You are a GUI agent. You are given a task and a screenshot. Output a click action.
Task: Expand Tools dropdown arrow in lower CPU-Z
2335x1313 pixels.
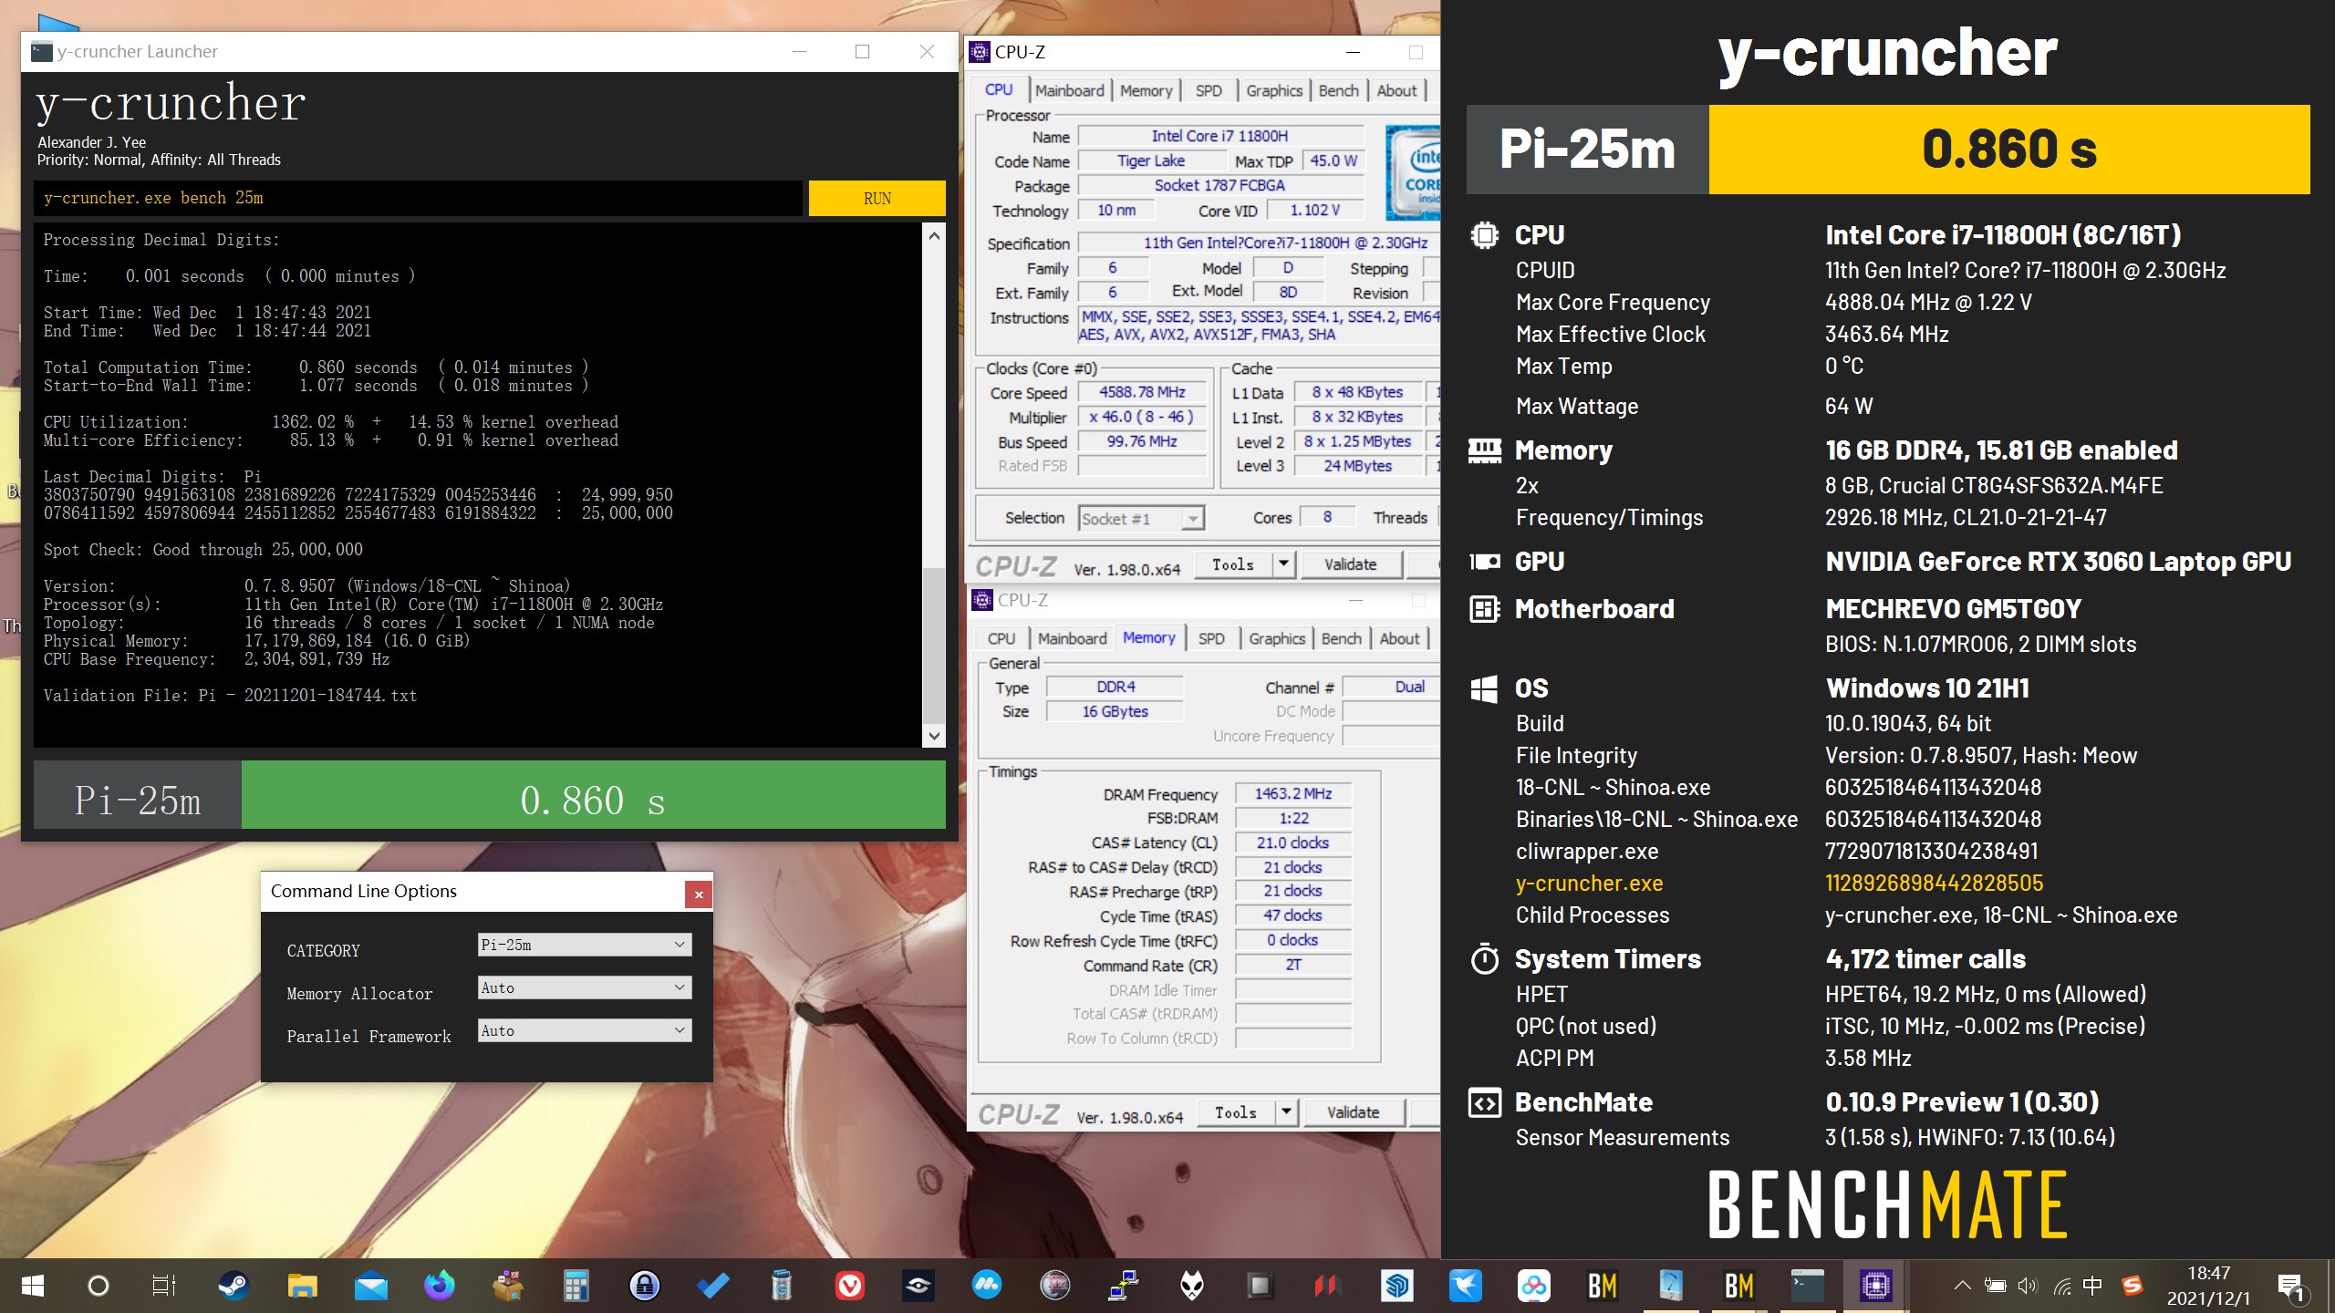(1286, 1112)
